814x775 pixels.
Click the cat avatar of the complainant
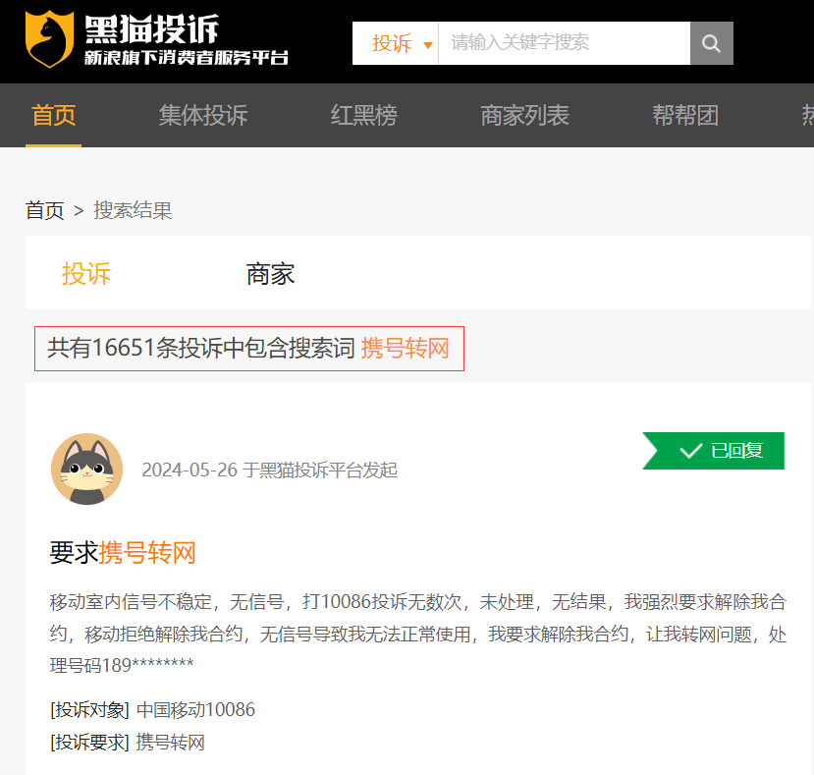click(x=86, y=470)
